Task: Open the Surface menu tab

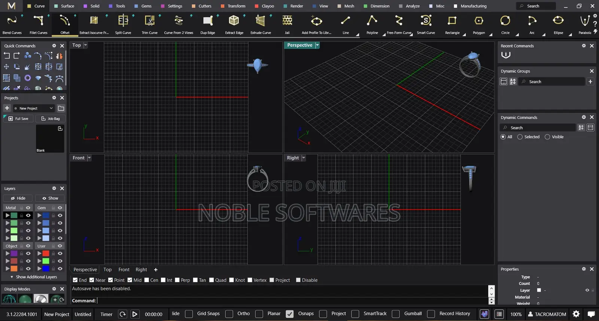Action: [x=64, y=6]
